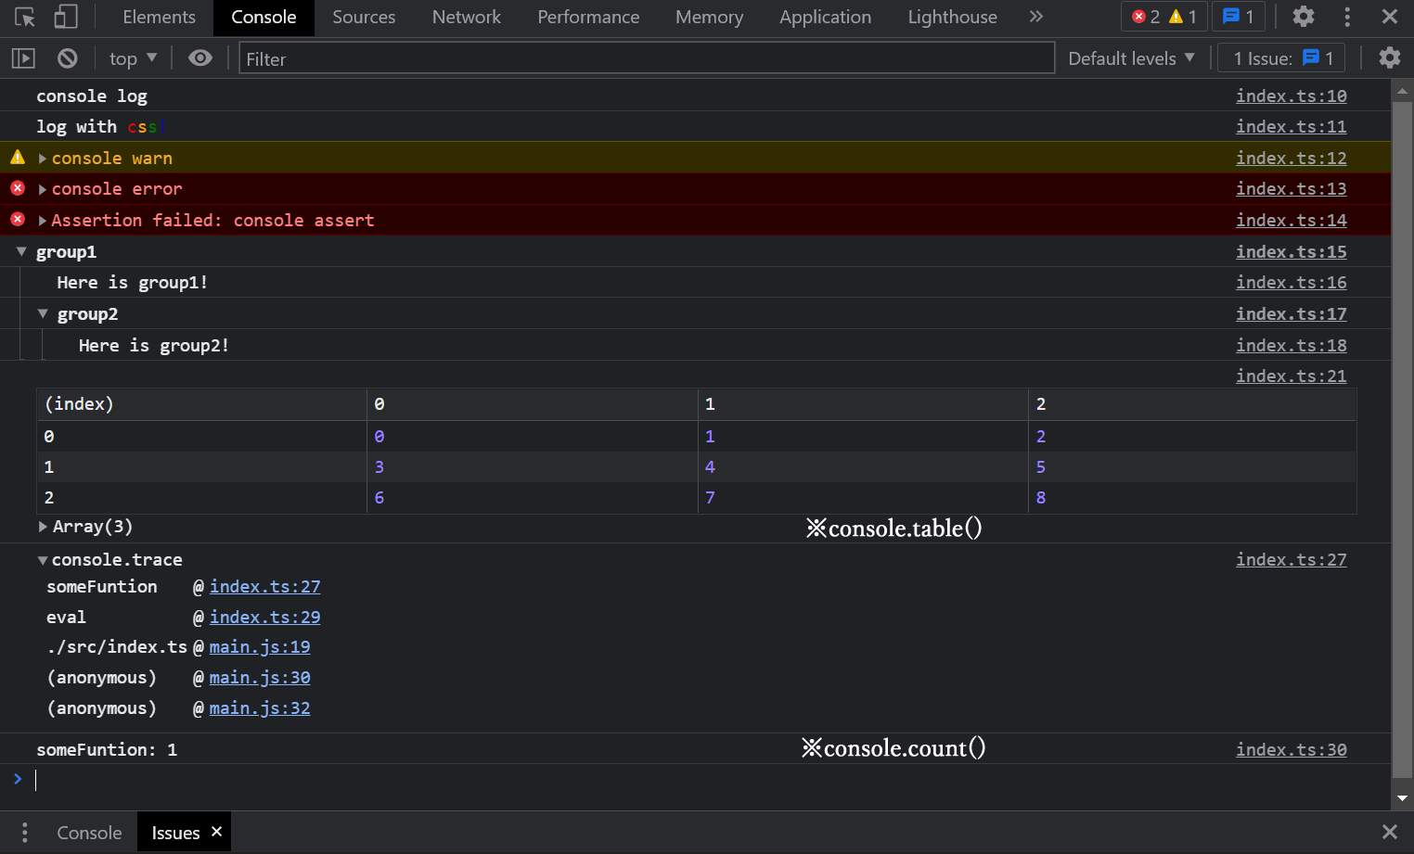Toggle the device toolbar icon
1414x854 pixels.
click(65, 17)
